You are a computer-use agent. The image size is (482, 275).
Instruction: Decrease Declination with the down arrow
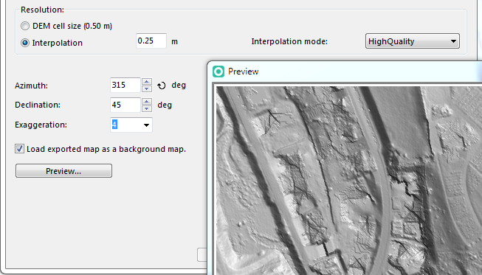point(147,108)
